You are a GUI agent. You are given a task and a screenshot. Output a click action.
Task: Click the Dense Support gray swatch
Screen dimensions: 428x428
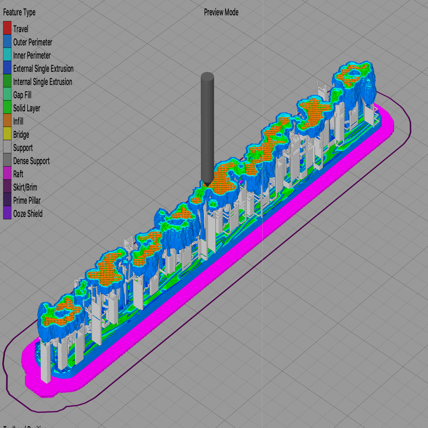(x=7, y=160)
